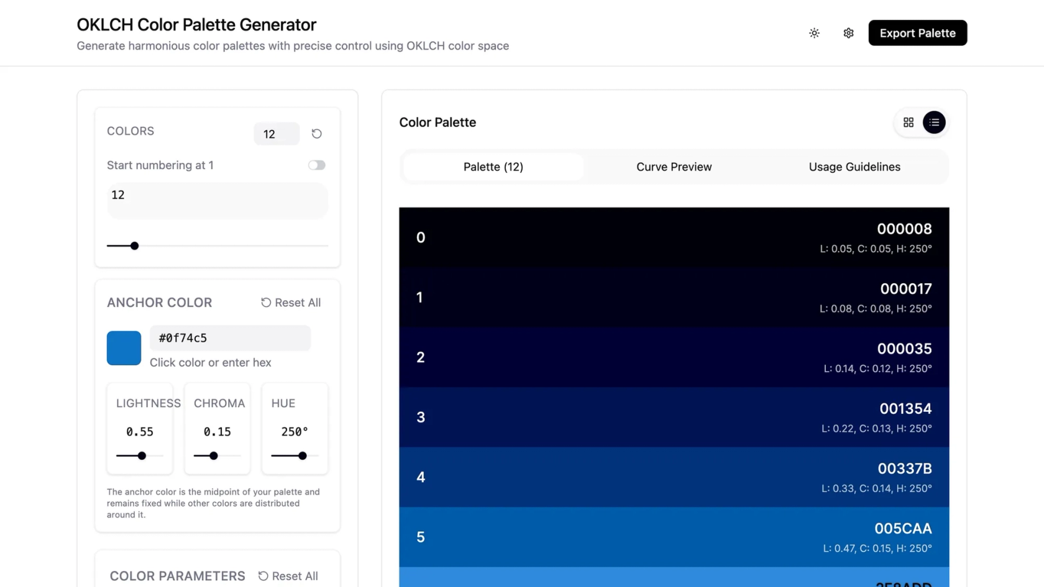
Task: Select the Palette (12) tab
Action: click(493, 166)
